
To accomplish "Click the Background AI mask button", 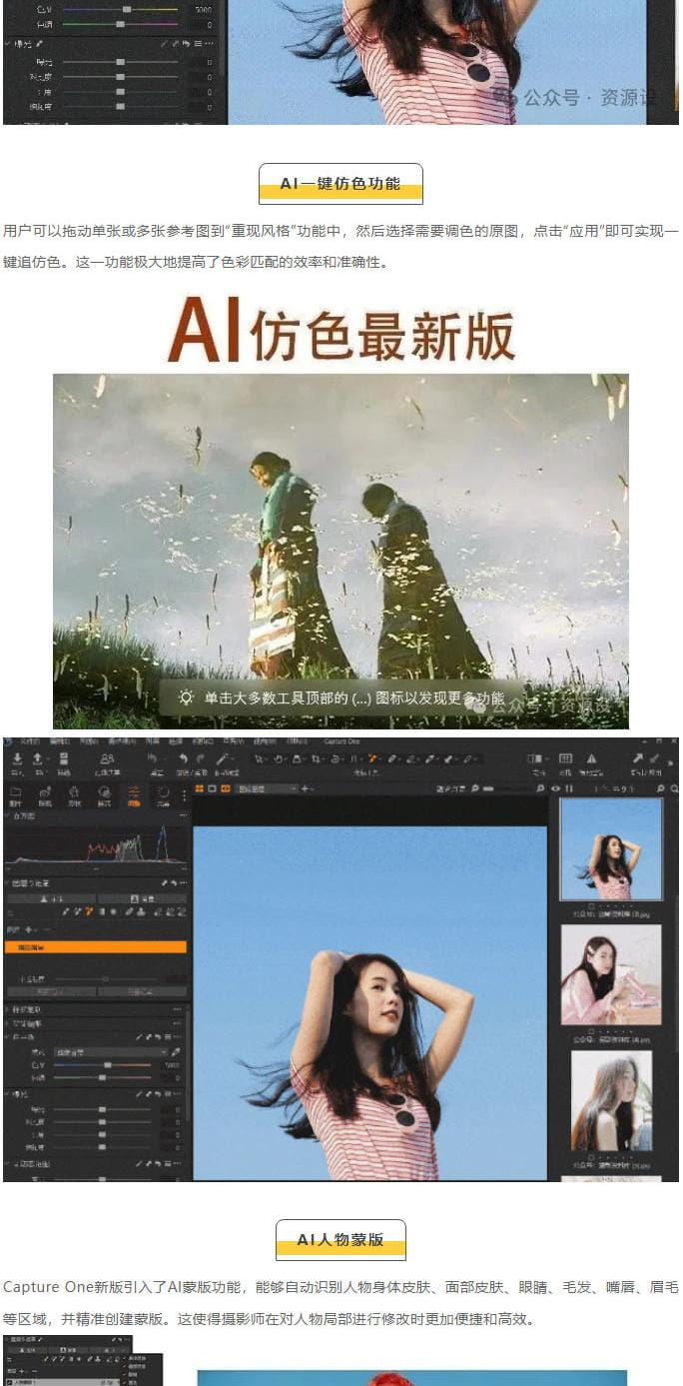I will 142,898.
